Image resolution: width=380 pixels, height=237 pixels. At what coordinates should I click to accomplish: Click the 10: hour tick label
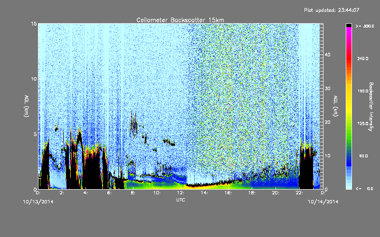tap(157, 193)
